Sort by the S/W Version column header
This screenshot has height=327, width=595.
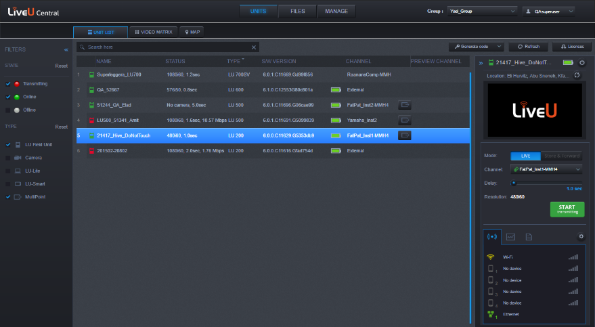pos(279,61)
